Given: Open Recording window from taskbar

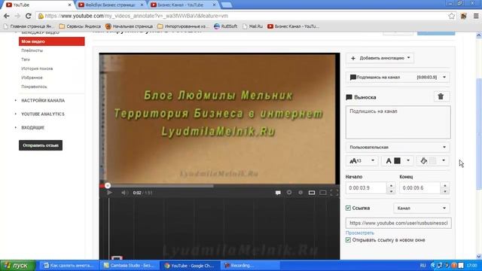Looking at the screenshot, I should 250,266.
